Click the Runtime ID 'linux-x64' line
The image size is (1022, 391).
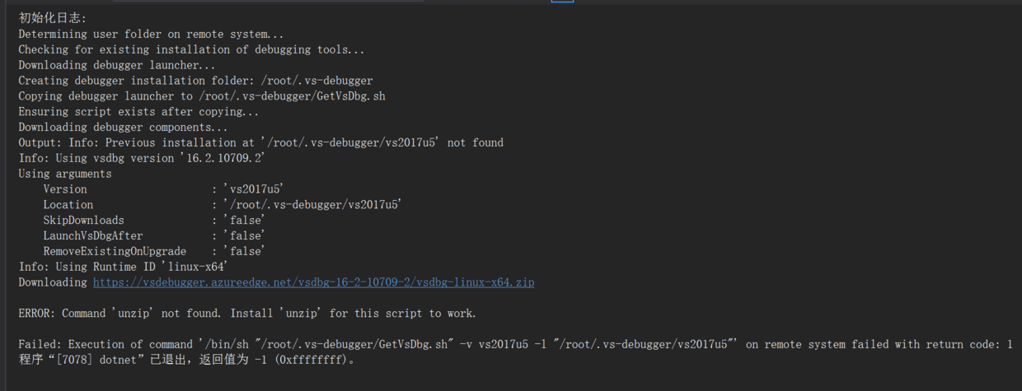[x=123, y=267]
